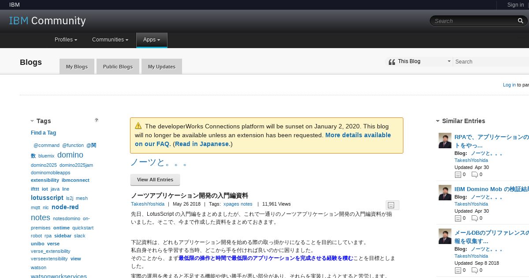529x278 pixels.
Task: Open the メールDBのプリファレンス similar entry
Action: [492, 237]
